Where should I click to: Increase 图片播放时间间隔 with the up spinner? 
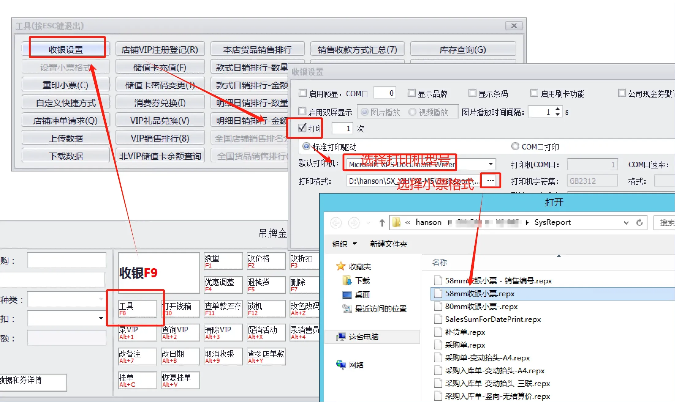558,109
